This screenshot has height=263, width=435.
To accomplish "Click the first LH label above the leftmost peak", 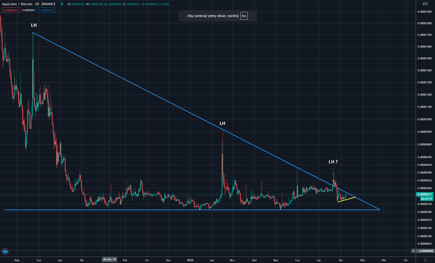I will click(34, 25).
